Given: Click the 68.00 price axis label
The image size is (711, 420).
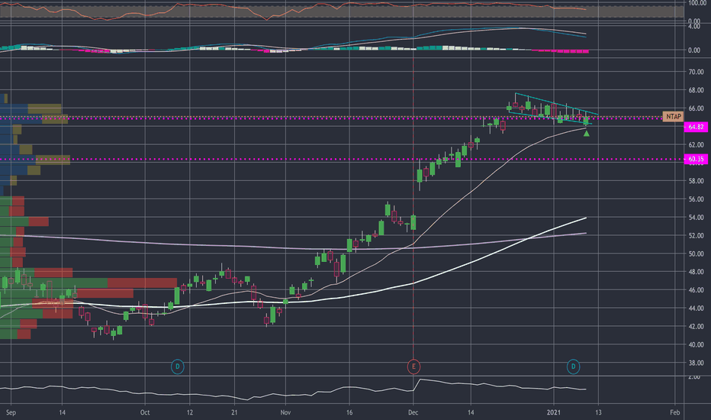Looking at the screenshot, I should [x=696, y=90].
